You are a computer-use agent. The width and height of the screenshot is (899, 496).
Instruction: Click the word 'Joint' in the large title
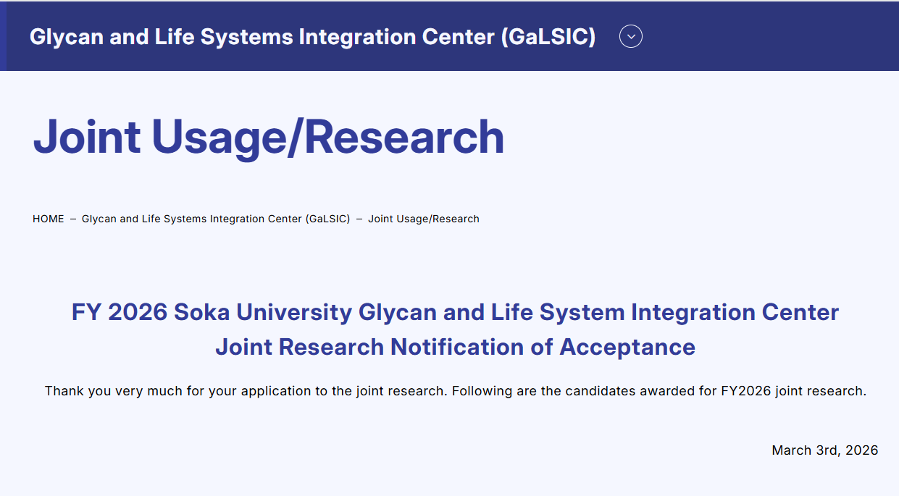point(87,137)
